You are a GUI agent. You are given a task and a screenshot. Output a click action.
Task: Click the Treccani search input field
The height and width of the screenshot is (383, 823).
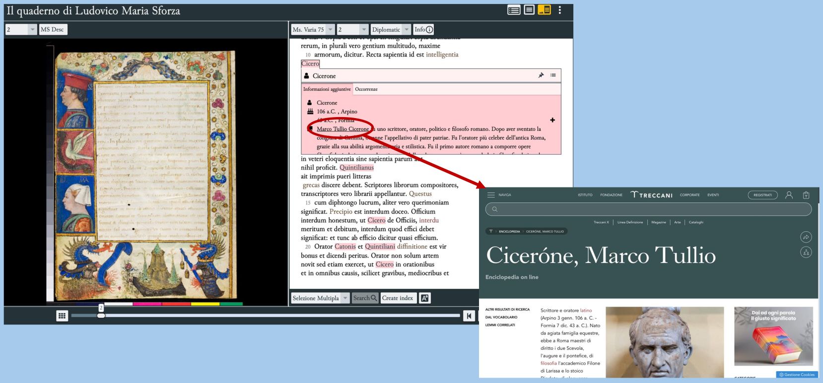point(648,209)
